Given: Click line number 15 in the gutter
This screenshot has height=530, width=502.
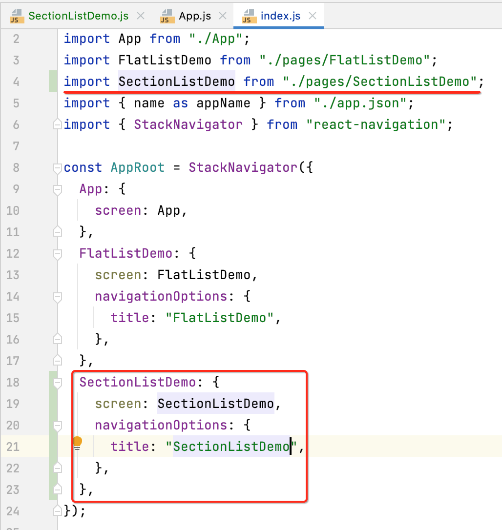Looking at the screenshot, I should coord(13,318).
